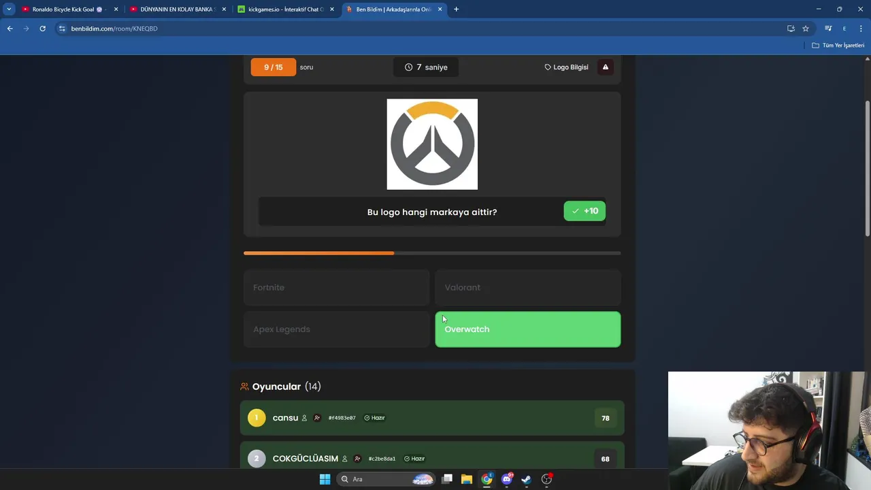The height and width of the screenshot is (490, 871).
Task: Click the Chrome taskbar icon
Action: pyautogui.click(x=487, y=479)
